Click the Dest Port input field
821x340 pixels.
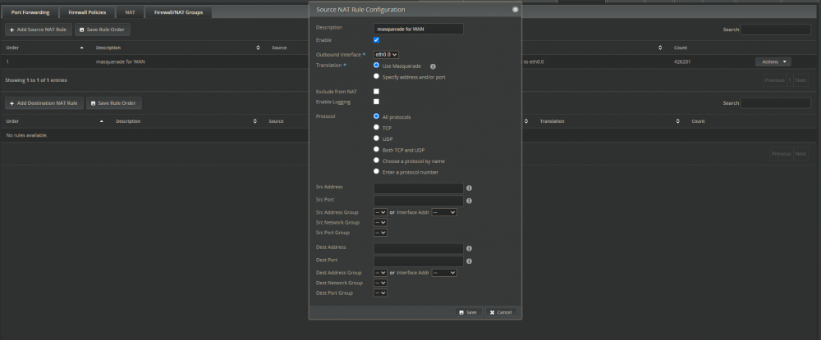[x=419, y=261]
